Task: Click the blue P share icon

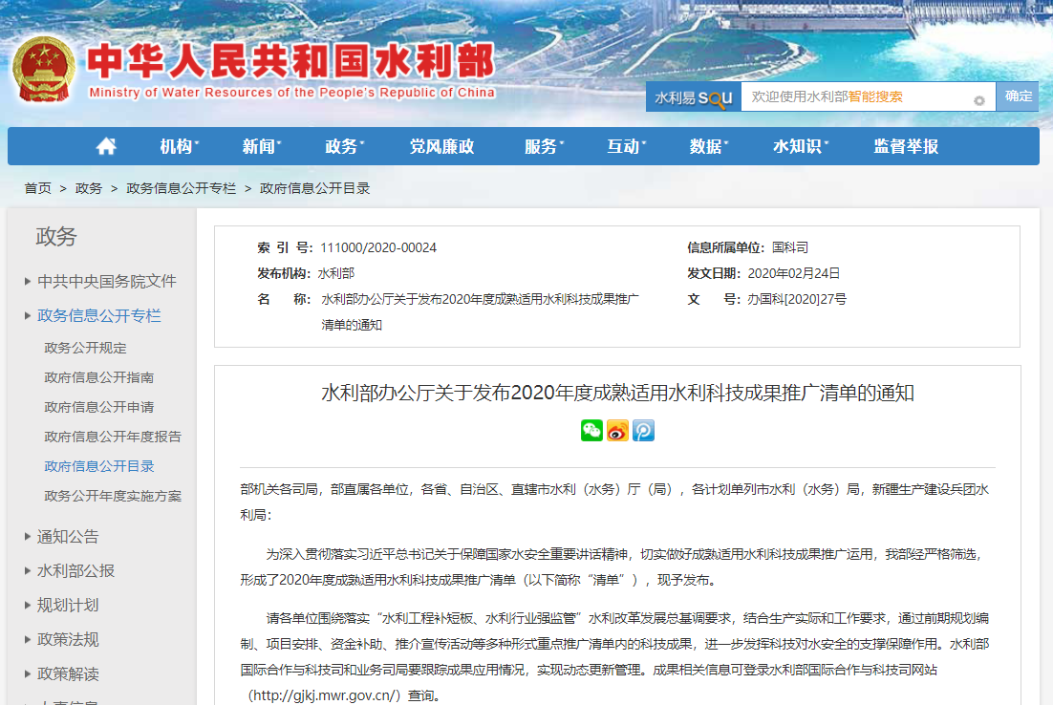Action: pos(643,431)
